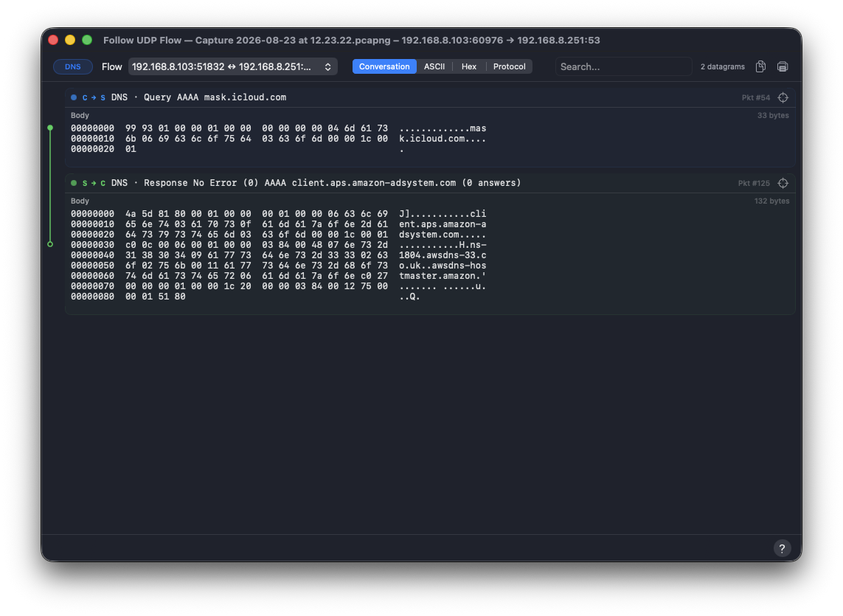Click the 33 bytes size label
This screenshot has width=843, height=616.
[773, 115]
